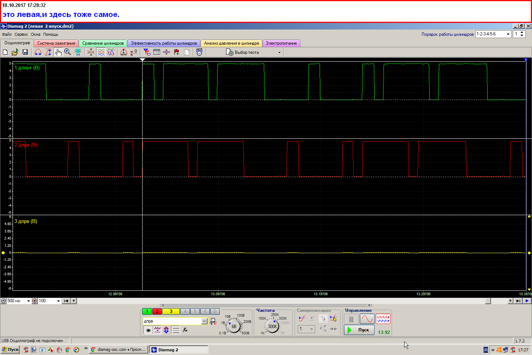Screen dimensions: 532x355
Task: Toggle the overlaid channels view icon
Action: (x=91, y=52)
